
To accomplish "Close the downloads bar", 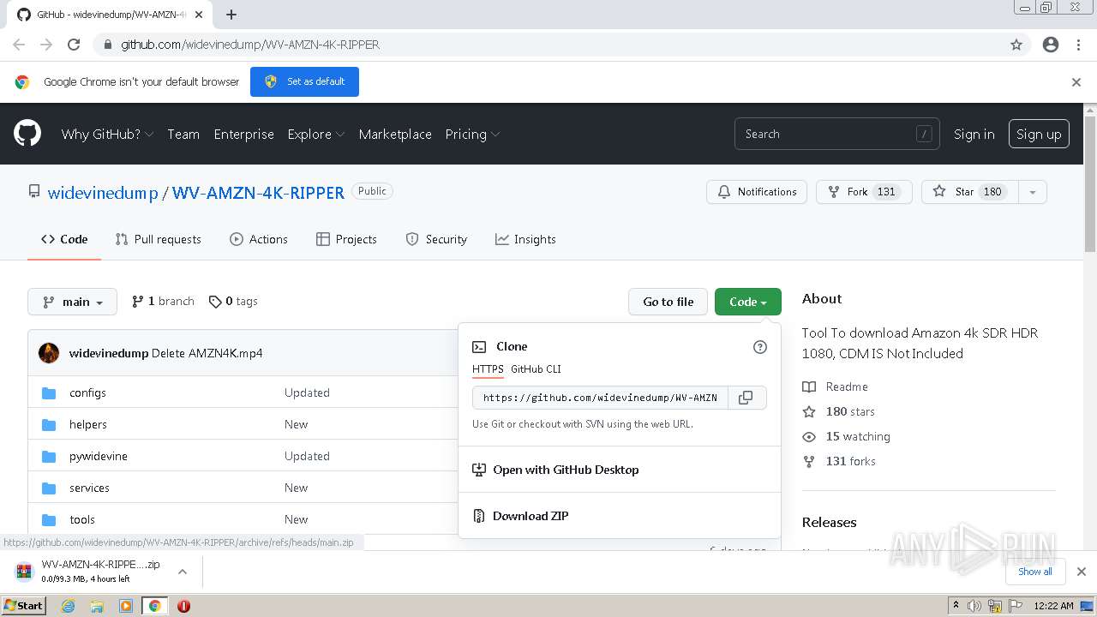I will point(1082,572).
